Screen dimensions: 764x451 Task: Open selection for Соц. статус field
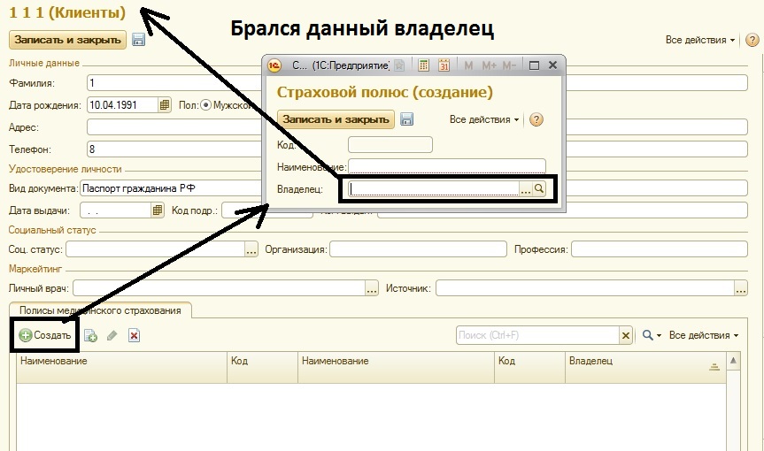pos(251,249)
